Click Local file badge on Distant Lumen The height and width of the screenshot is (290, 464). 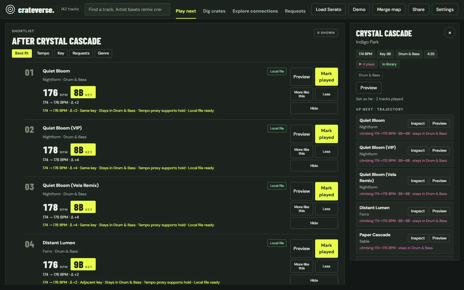[x=277, y=243]
